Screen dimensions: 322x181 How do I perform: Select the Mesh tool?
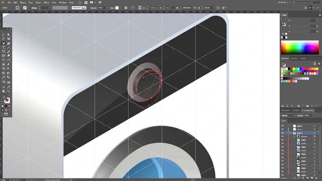coord(4,73)
